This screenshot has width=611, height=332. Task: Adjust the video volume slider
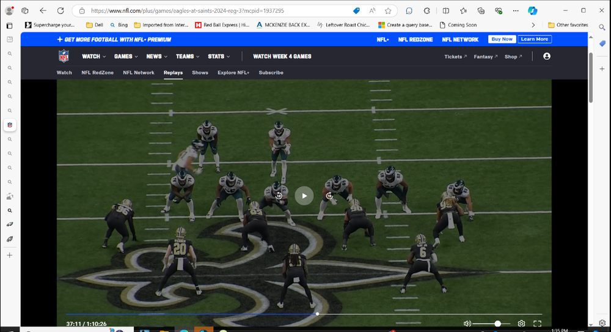coord(497,323)
